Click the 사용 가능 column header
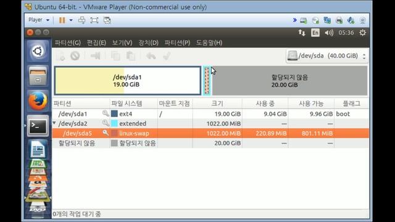The image size is (395, 222). point(311,104)
